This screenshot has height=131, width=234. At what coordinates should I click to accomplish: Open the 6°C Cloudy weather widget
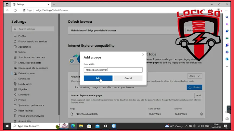[174, 126]
